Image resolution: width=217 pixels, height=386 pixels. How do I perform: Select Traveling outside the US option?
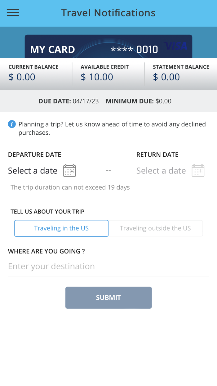155,228
